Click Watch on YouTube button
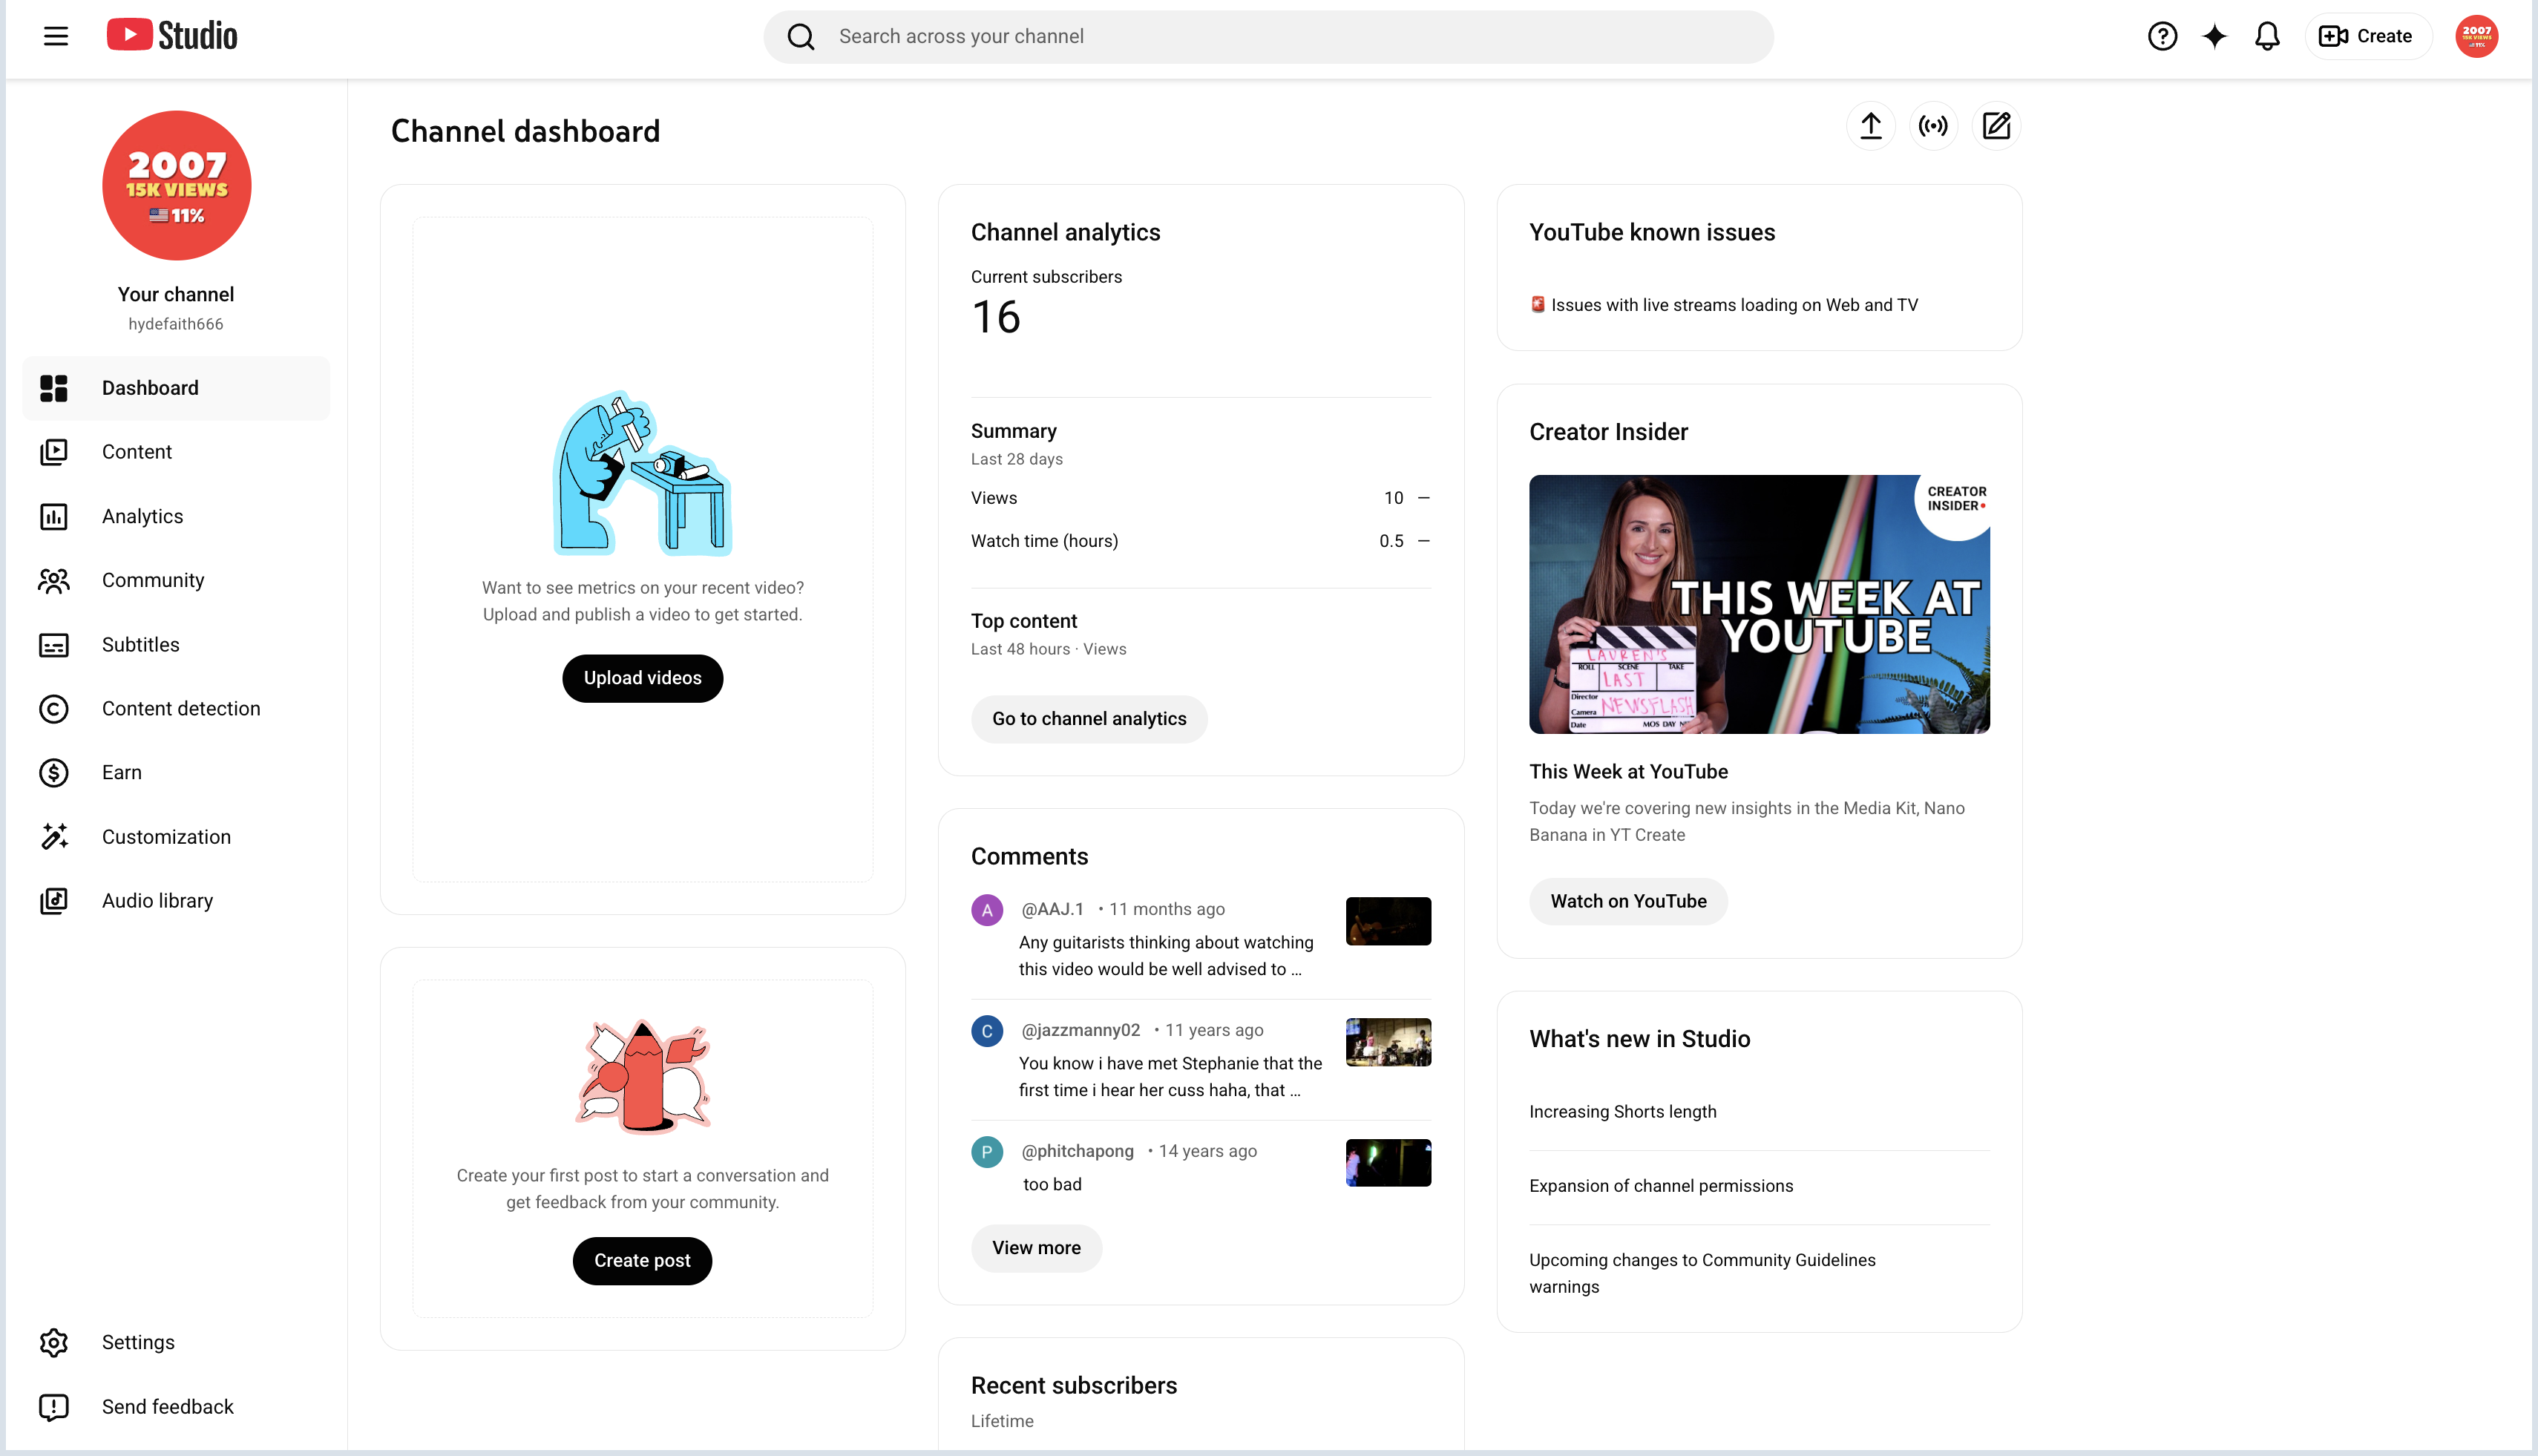Image resolution: width=2538 pixels, height=1456 pixels. coord(1628,901)
